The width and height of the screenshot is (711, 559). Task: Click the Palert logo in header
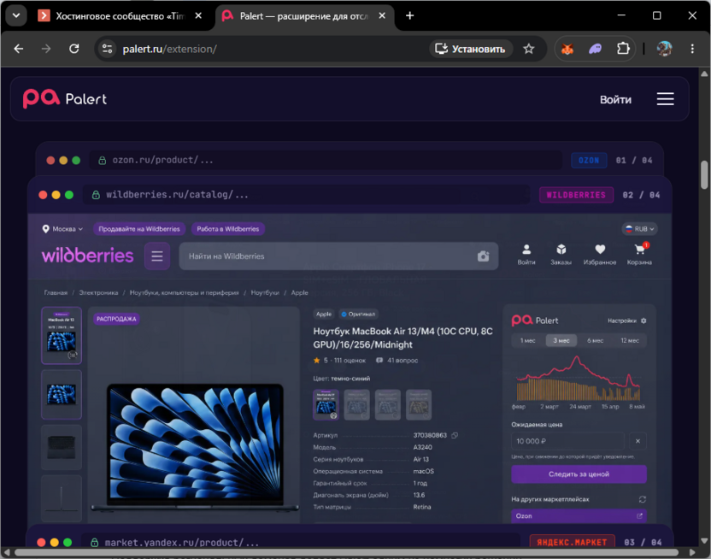point(65,98)
